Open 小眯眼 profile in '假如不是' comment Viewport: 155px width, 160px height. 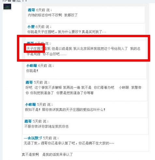pos(30,105)
